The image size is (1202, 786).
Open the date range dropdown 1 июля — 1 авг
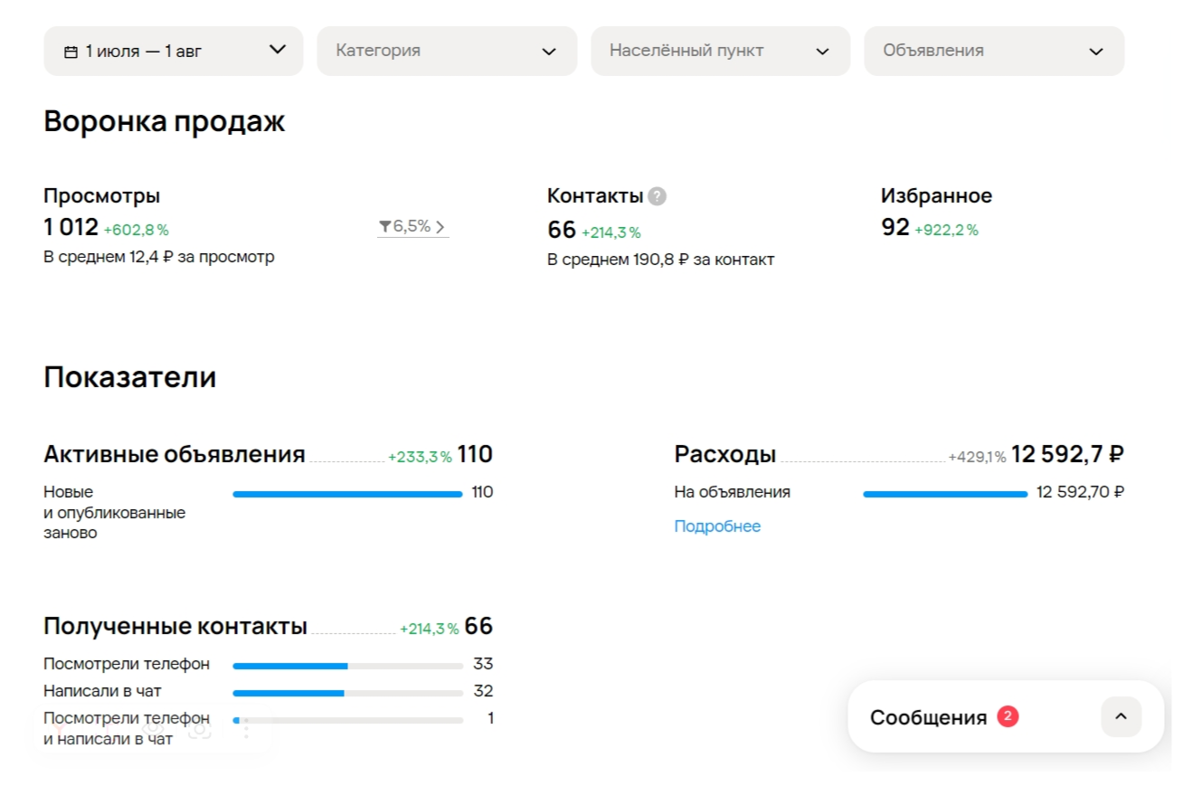click(x=174, y=51)
